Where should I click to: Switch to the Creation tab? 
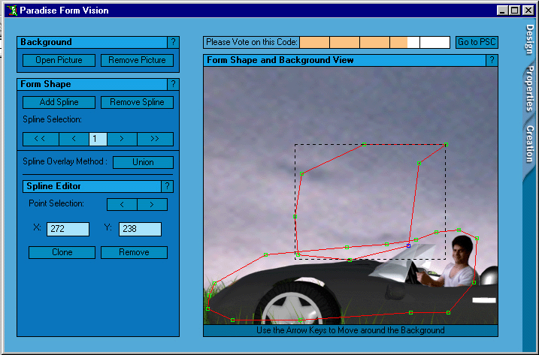coord(529,145)
